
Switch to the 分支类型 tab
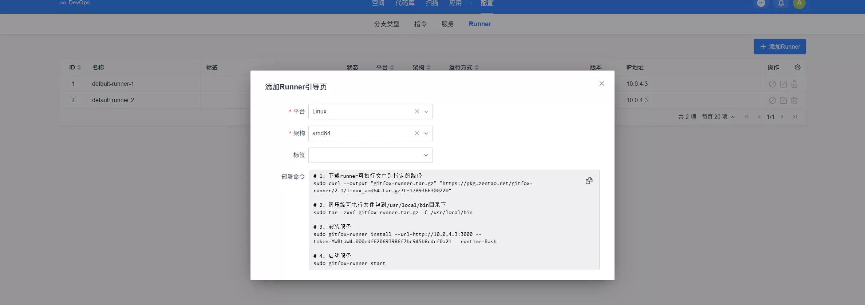[x=387, y=24]
